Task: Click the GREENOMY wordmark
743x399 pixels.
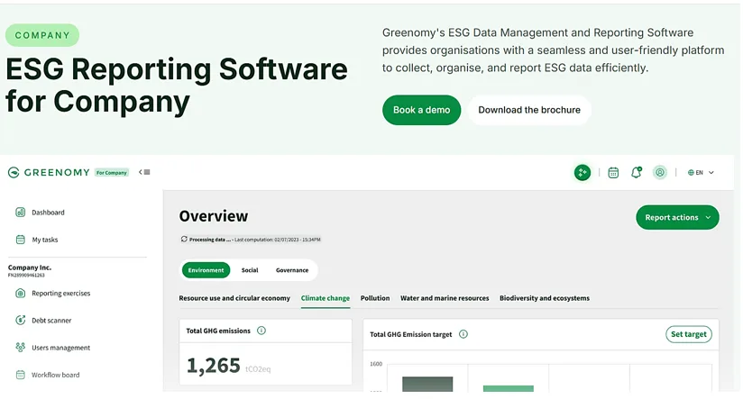Action: point(57,172)
